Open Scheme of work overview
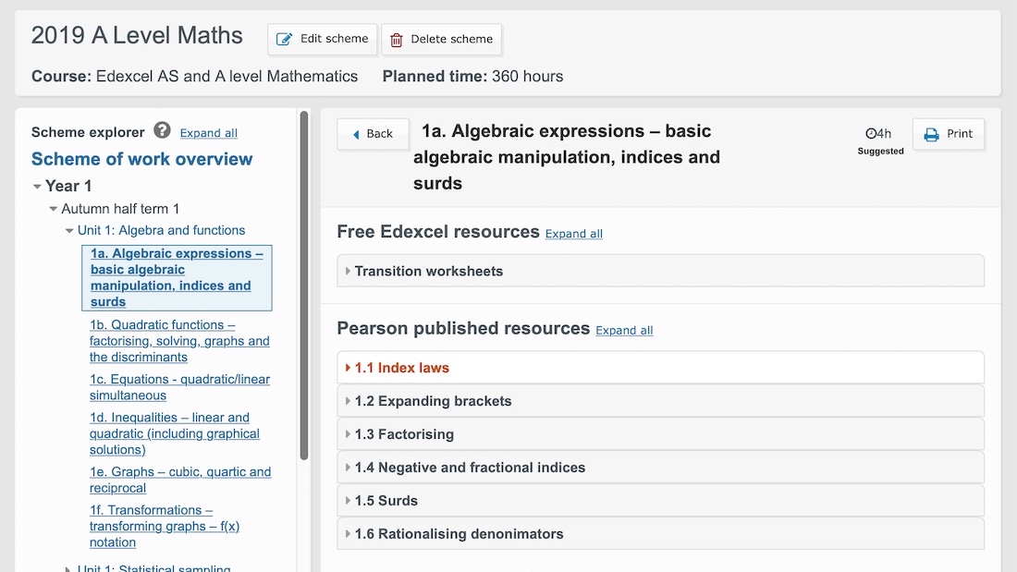This screenshot has height=572, width=1017. click(x=141, y=159)
